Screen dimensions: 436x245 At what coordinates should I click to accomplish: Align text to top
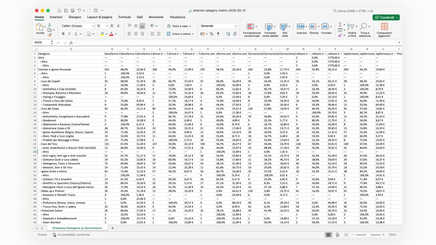[129, 26]
